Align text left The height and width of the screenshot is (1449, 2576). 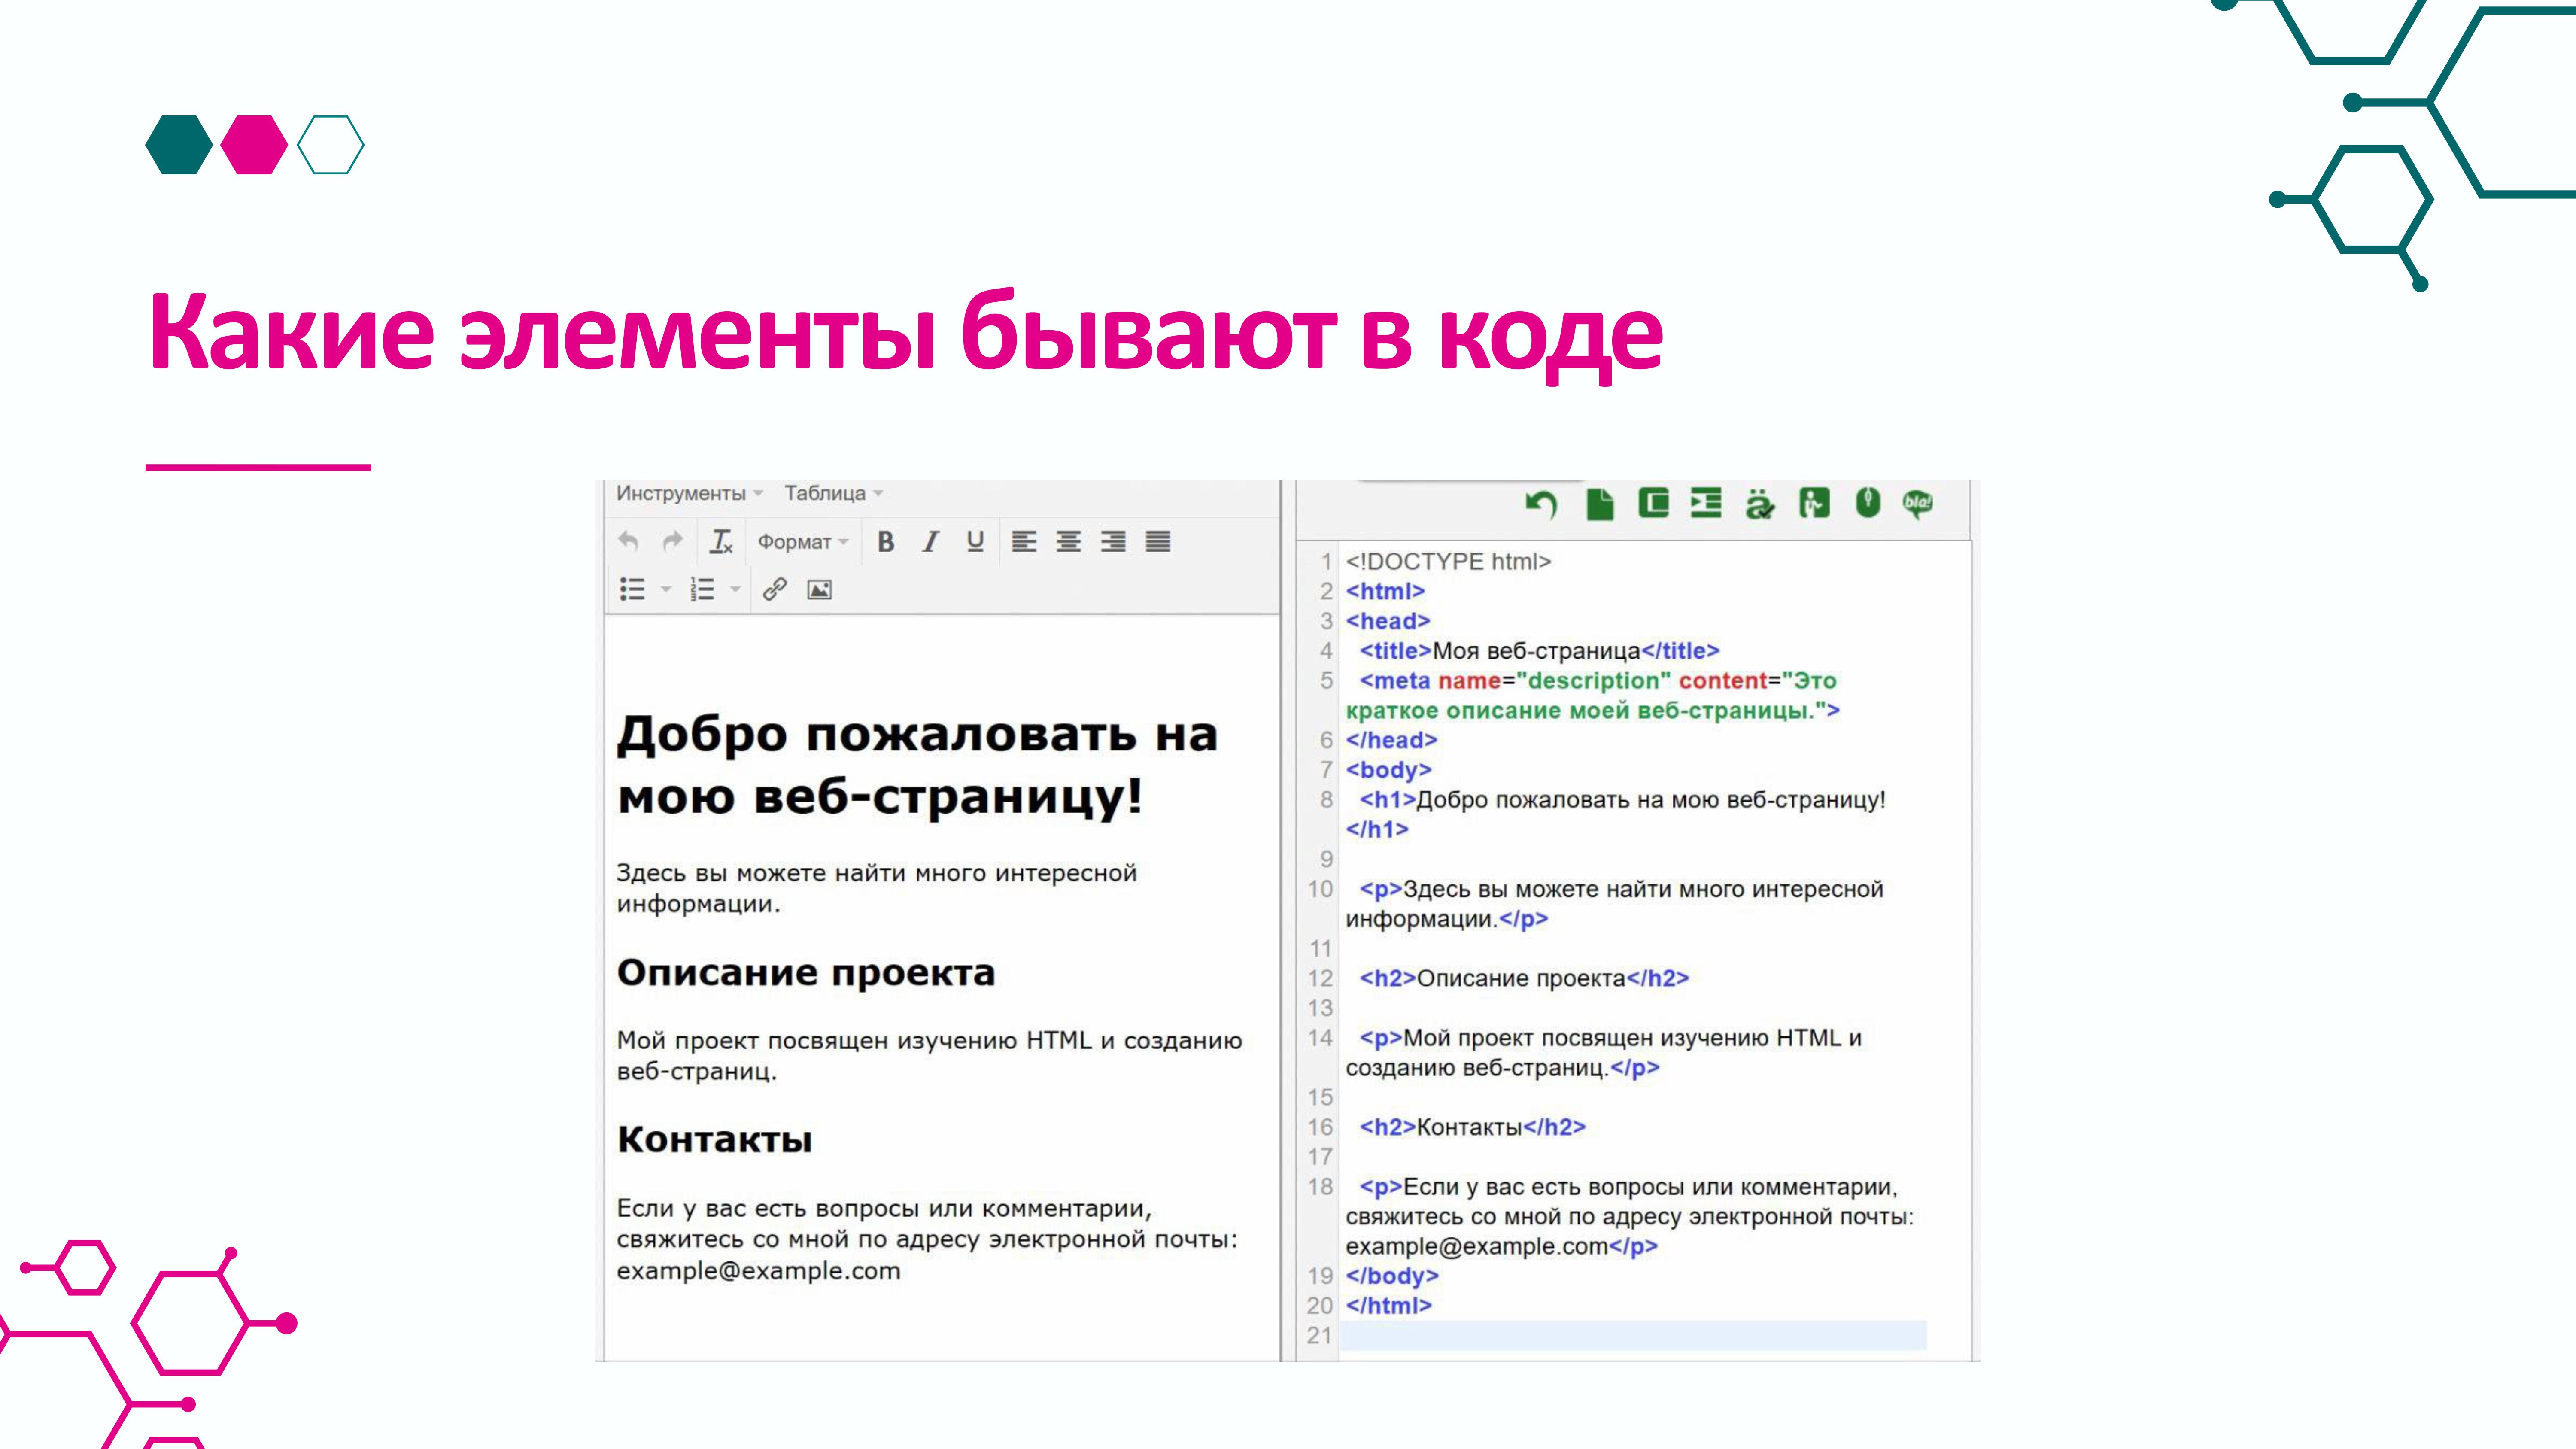click(x=1023, y=541)
